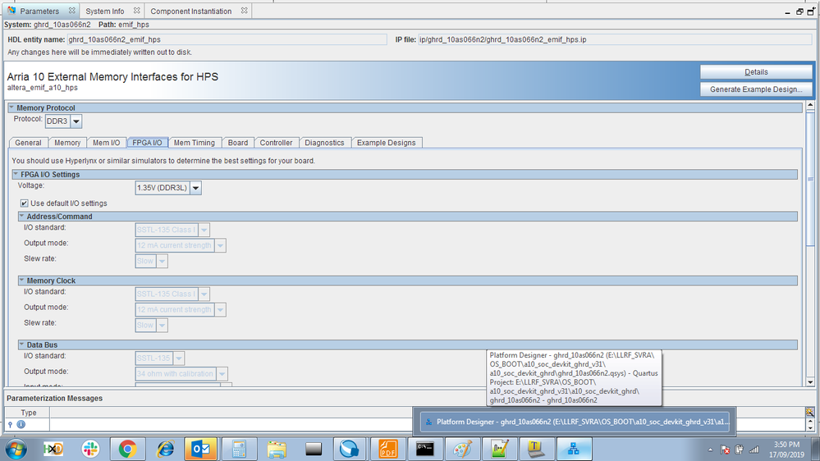The height and width of the screenshot is (461, 820).
Task: Select the Component Instantiation panel tab
Action: (x=191, y=11)
